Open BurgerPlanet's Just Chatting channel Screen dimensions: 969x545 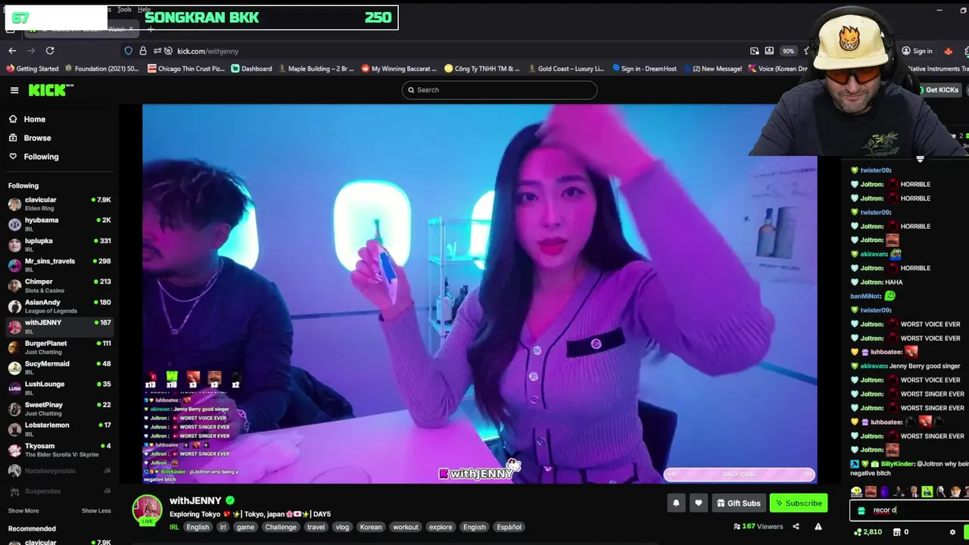pyautogui.click(x=59, y=347)
